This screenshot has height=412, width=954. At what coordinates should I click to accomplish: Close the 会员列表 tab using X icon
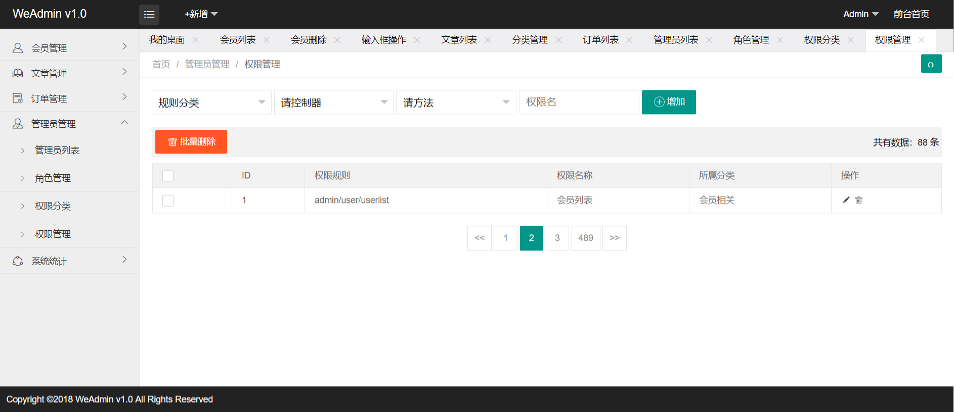[267, 40]
